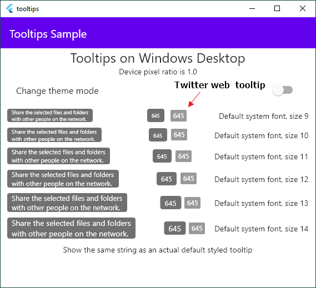Click 'Default system font, size 14' label

tap(262, 229)
